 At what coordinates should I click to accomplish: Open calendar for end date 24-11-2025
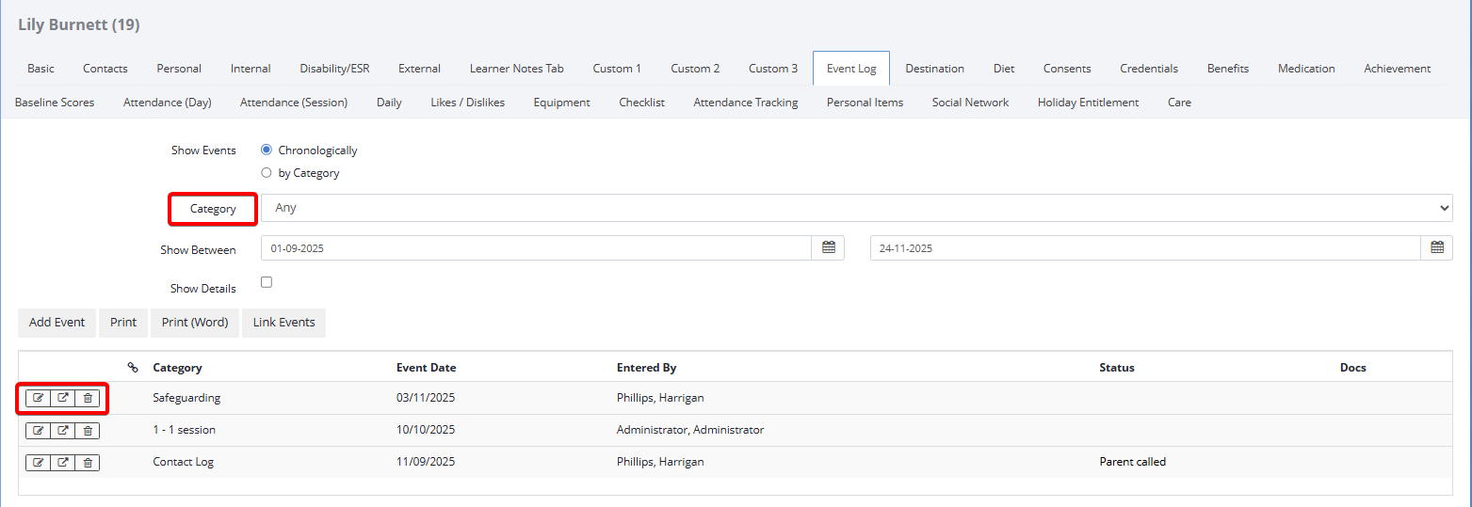(1437, 247)
